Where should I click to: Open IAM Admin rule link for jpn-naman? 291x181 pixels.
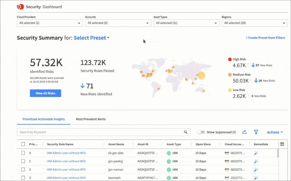coord(66,170)
